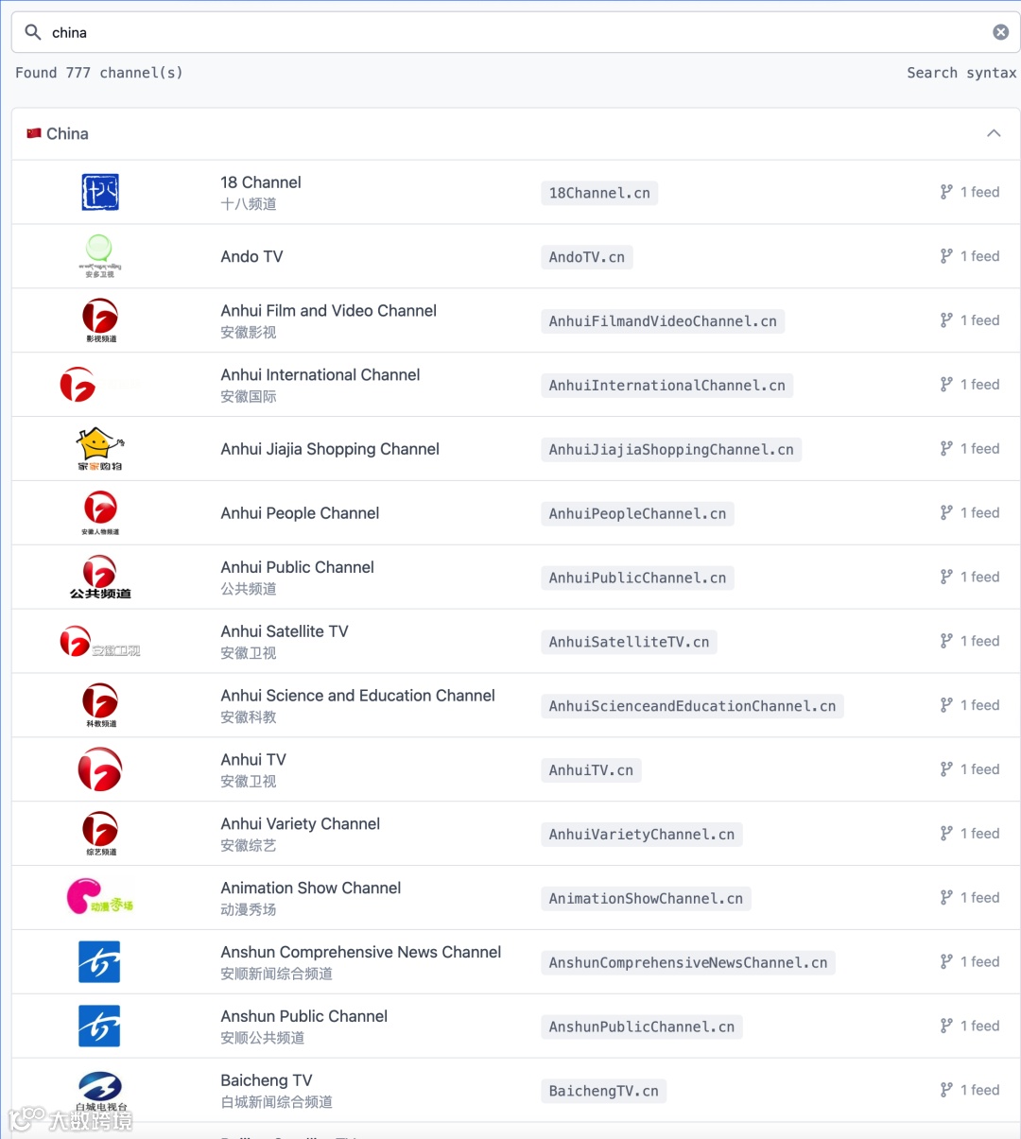Click the AnhuiSatelliteTV.cn ID tag
This screenshot has width=1021, height=1139.
[630, 643]
